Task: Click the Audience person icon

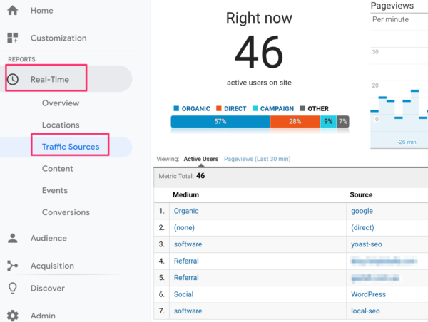Action: tap(13, 238)
